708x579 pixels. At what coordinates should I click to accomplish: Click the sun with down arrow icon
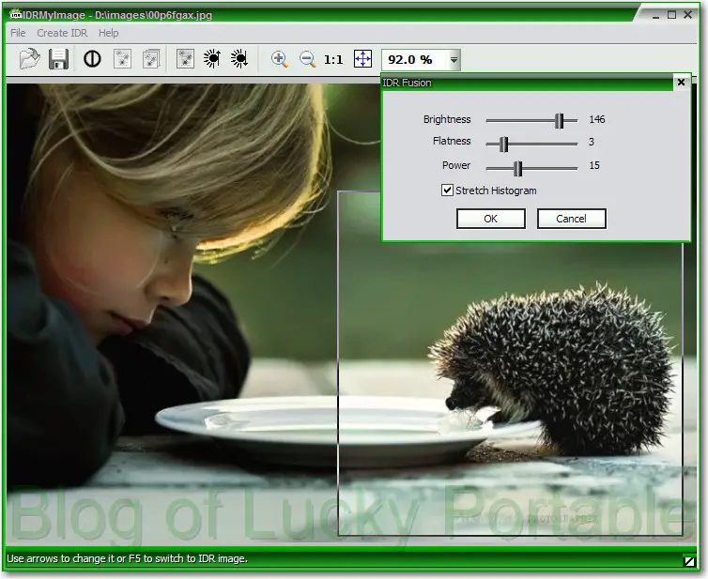point(239,59)
